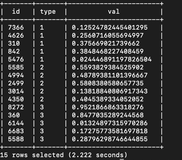Click the value 0.0132489731597​0286
The image size is (182, 160).
110,123
